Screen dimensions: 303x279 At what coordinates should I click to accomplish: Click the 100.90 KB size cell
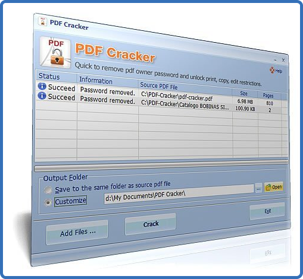(x=245, y=109)
